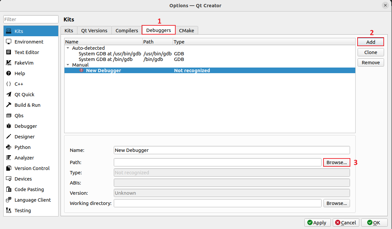Viewport: 392px width, 229px height.
Task: Click the "/bin/gdb" path cell
Action: pyautogui.click(x=153, y=59)
